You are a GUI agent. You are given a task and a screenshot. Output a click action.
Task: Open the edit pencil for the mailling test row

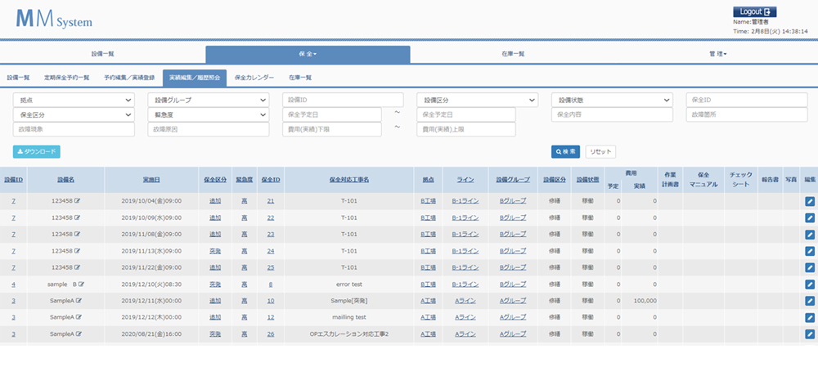click(809, 318)
